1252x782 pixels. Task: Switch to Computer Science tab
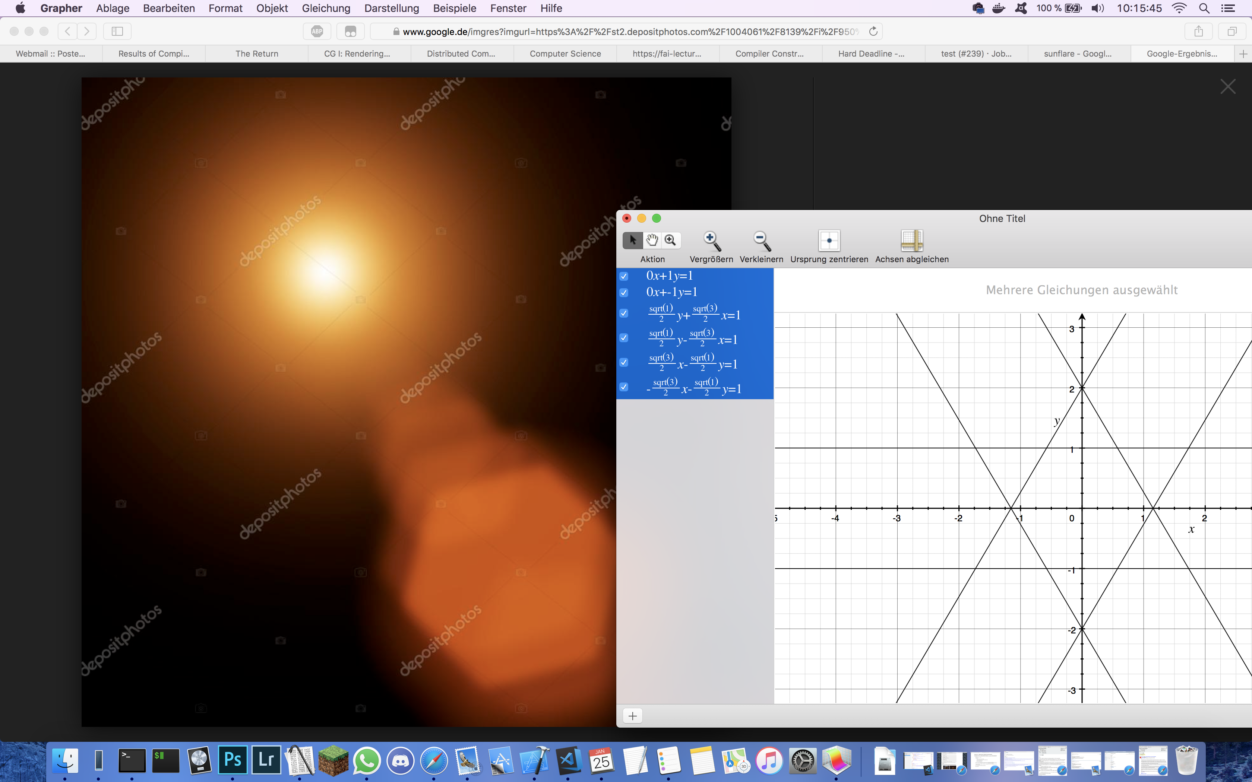click(566, 54)
